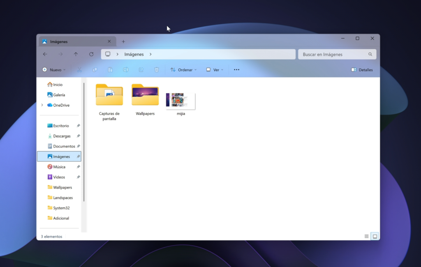Open Galería in the sidebar

pos(59,95)
